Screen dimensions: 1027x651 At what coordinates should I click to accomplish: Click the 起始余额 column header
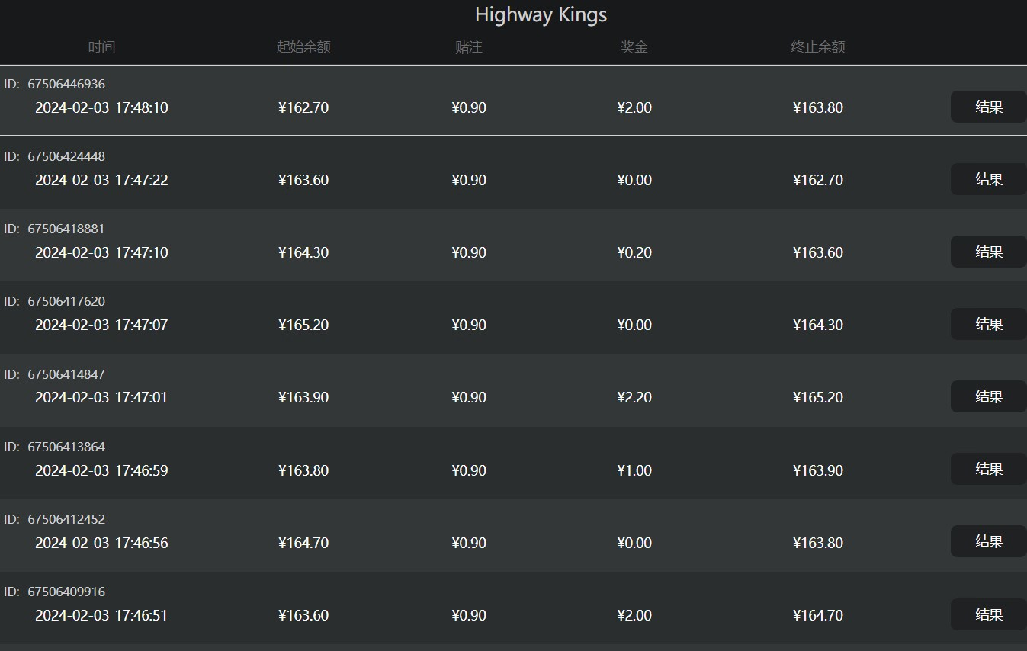pyautogui.click(x=303, y=47)
